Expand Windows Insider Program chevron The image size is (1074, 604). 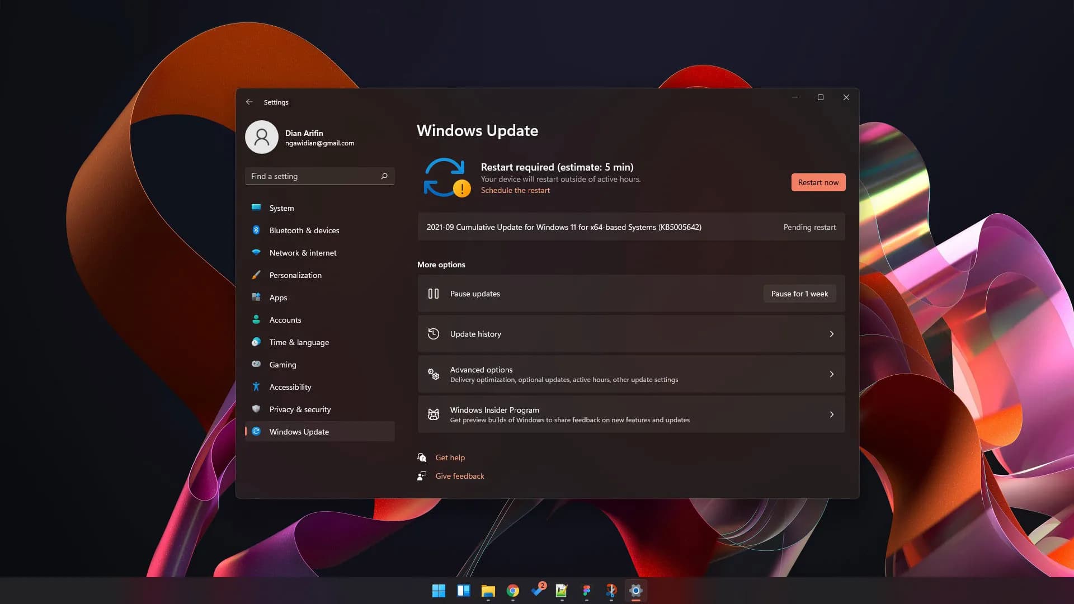click(x=832, y=414)
